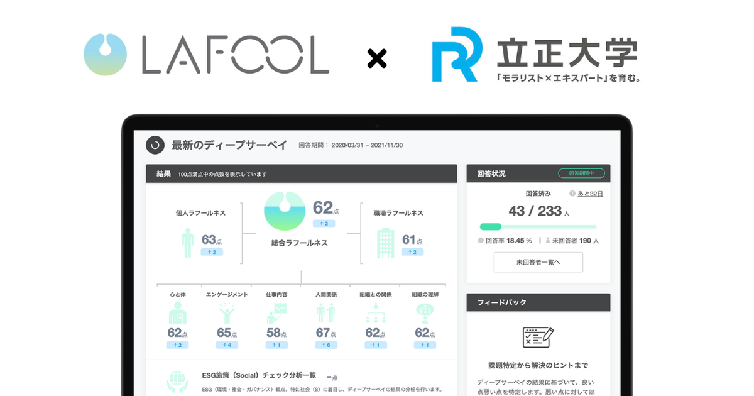Screen dimensions: 754x396
Task: Click the circular survey icon beside 最新のディープサーベイ
Action: (x=155, y=145)
